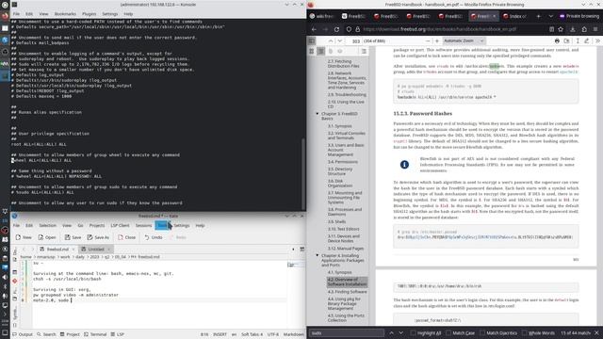Click the New button in Kate toolbar
This screenshot has width=603, height=339.
coord(24,237)
